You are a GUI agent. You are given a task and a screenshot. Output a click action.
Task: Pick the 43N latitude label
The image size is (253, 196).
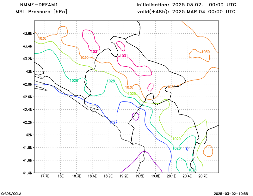[x=29, y=72]
